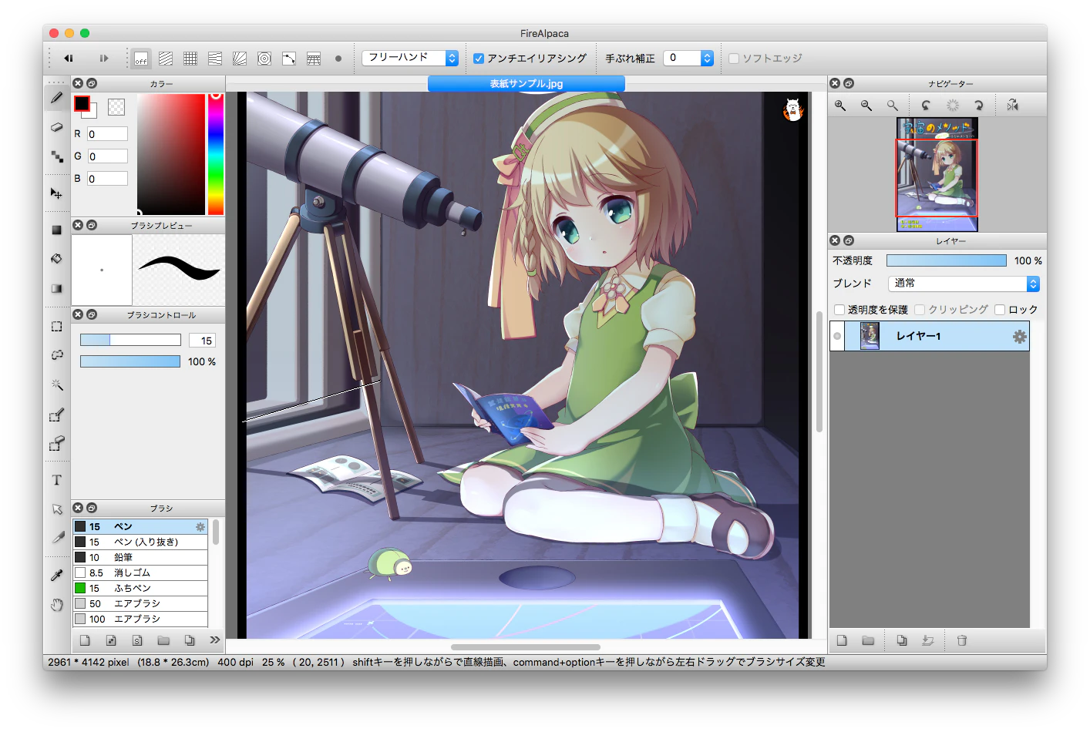Select the bucket fill tool
1090x732 pixels.
pyautogui.click(x=56, y=259)
